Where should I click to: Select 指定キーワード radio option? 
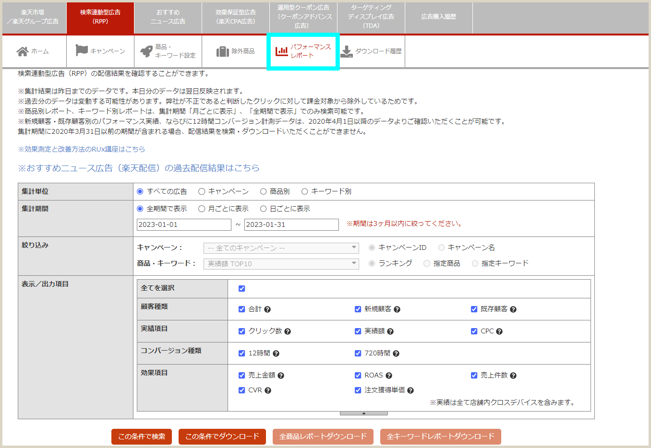pyautogui.click(x=475, y=263)
